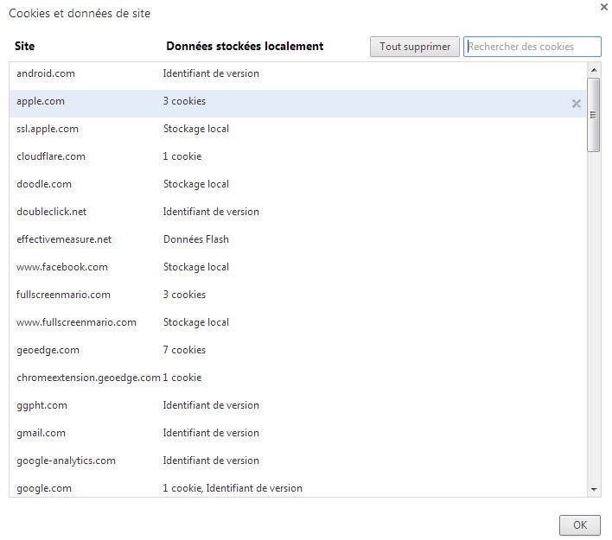Select the gmail.com row

[41, 434]
